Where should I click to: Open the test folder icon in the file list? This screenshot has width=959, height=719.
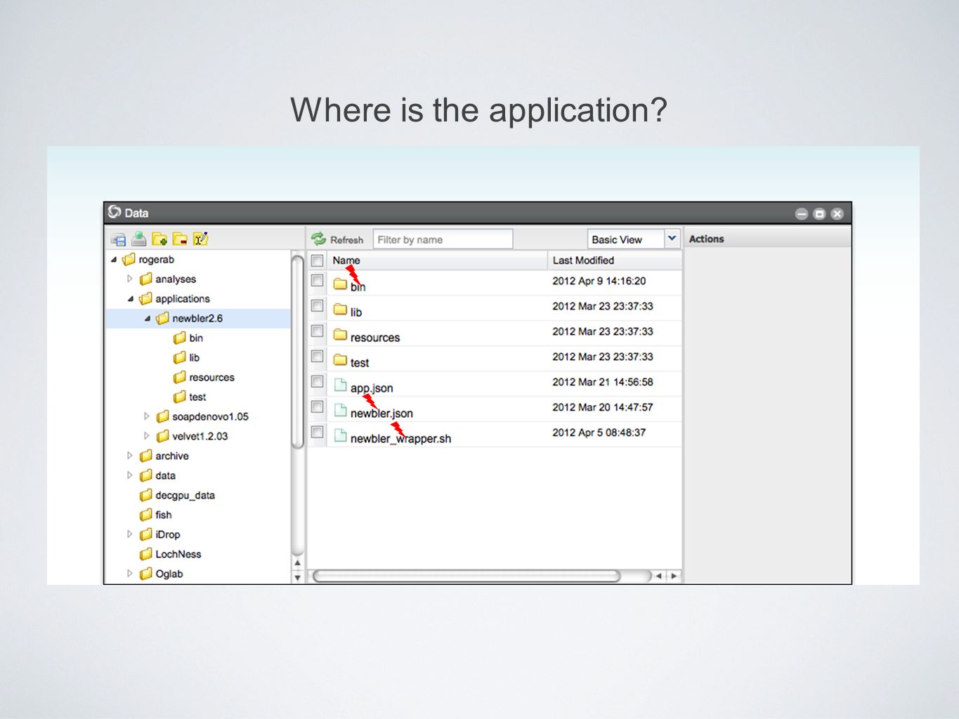pyautogui.click(x=341, y=359)
